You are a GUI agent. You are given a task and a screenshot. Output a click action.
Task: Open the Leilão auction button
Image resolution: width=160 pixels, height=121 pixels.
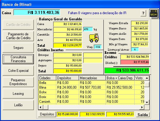tap(18, 105)
